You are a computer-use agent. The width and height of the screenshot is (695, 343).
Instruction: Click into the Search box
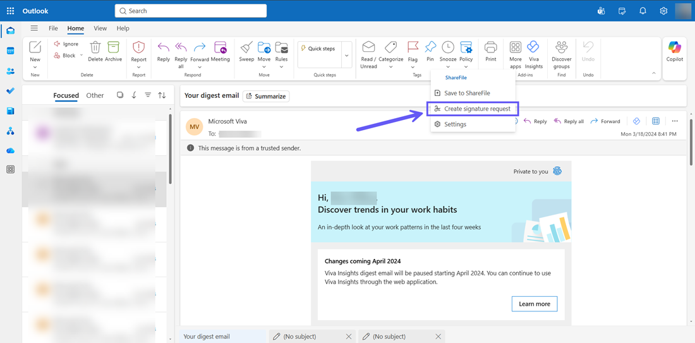(191, 11)
